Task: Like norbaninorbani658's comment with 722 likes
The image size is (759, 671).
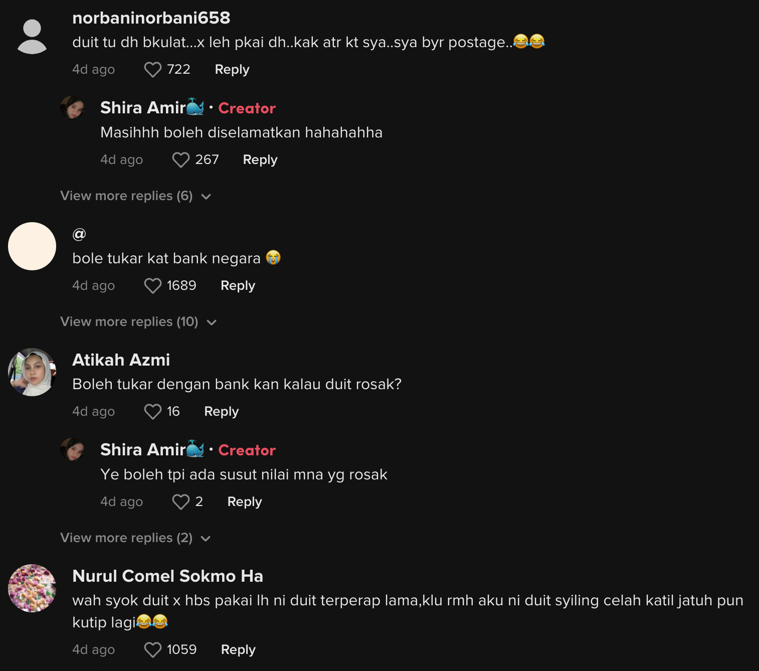Action: 152,70
